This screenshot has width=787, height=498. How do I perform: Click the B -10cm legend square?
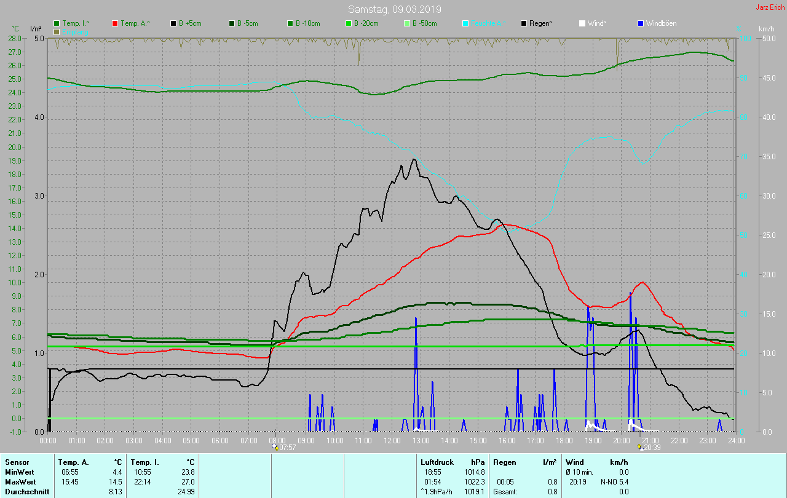coord(290,23)
